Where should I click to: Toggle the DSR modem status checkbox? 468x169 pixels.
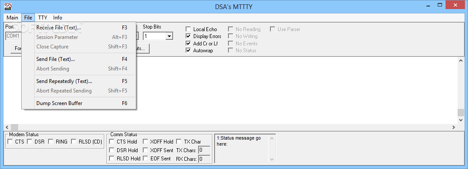29,142
